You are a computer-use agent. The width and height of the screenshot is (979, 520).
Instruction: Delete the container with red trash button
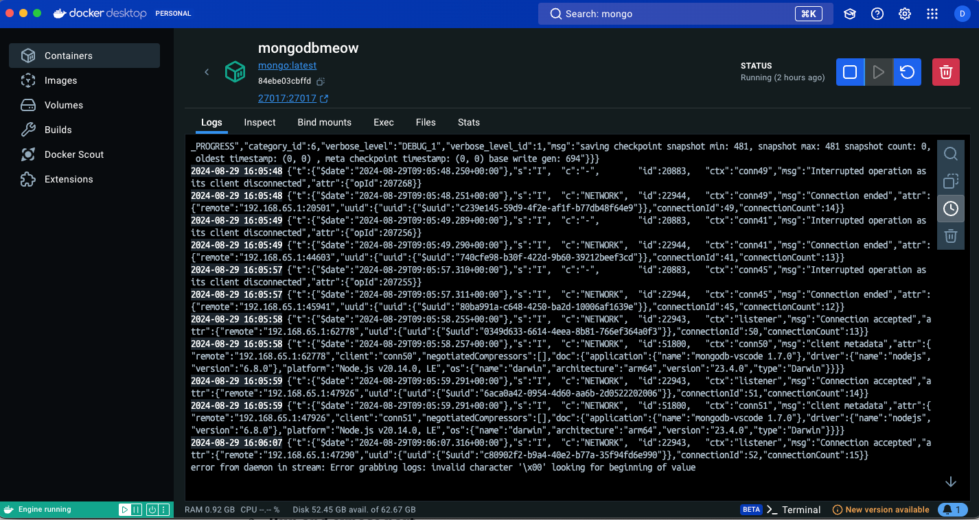click(x=945, y=72)
